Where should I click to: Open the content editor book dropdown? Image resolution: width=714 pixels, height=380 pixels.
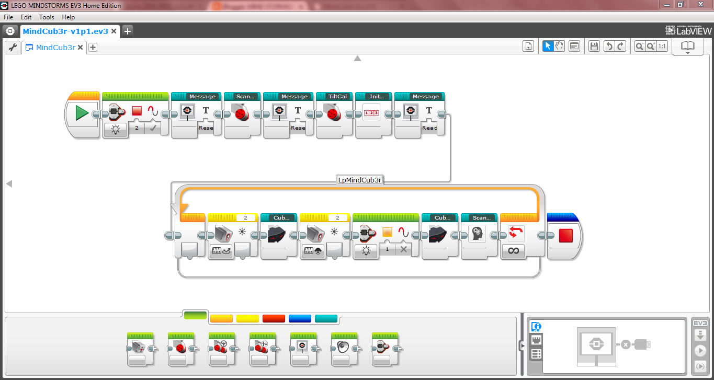click(x=687, y=47)
